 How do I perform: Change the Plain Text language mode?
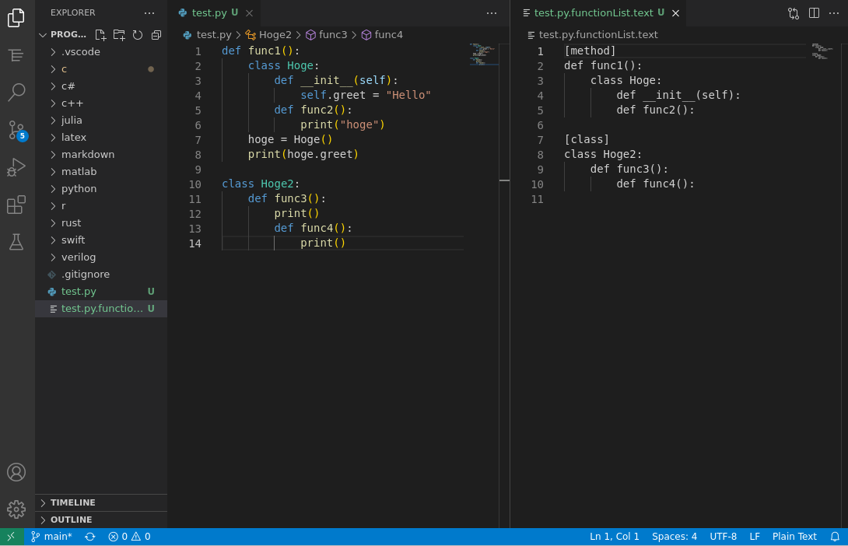point(794,536)
